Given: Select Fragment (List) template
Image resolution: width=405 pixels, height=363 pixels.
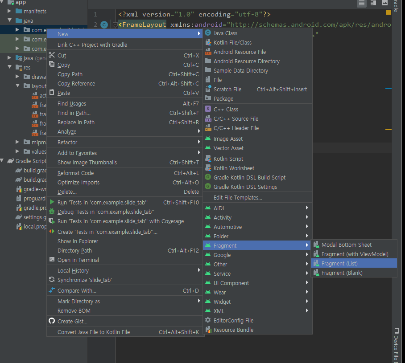Looking at the screenshot, I should tap(354, 263).
